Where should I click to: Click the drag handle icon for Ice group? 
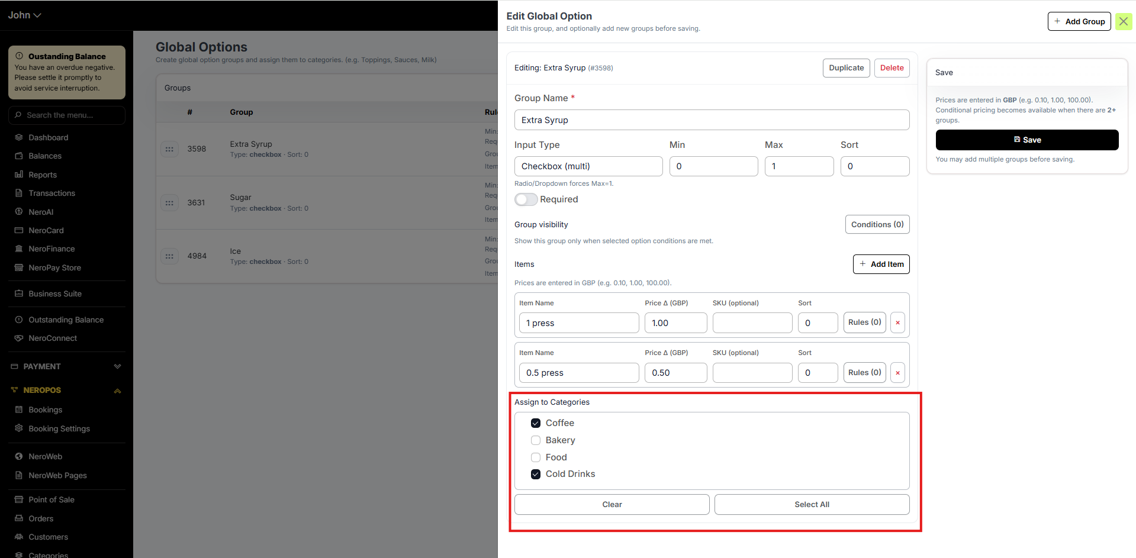(x=169, y=256)
